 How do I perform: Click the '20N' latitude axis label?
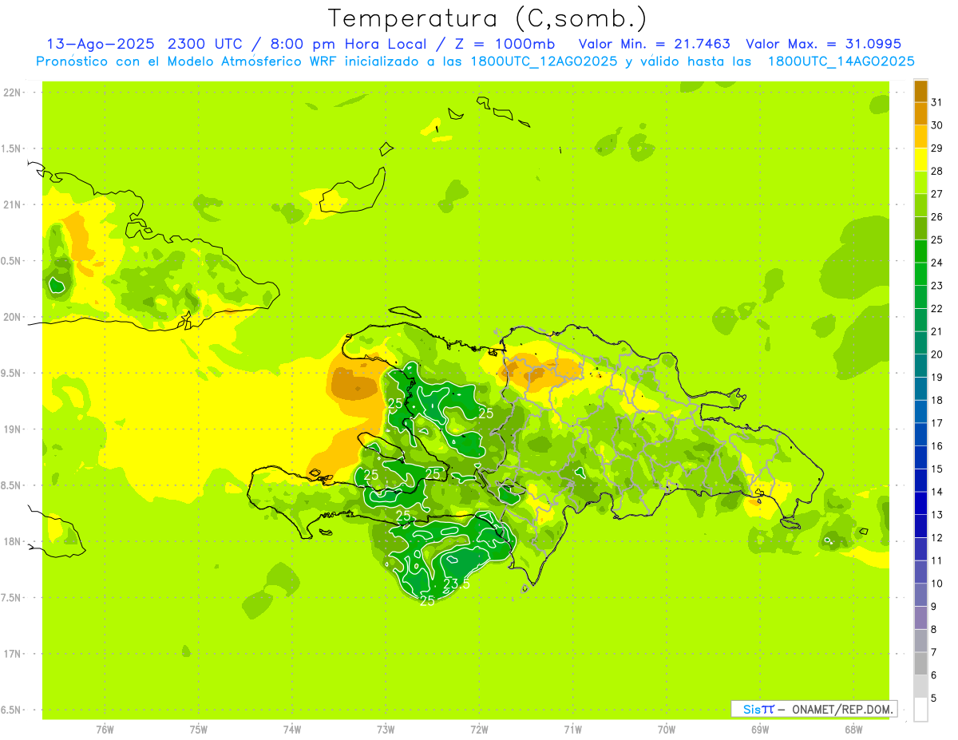pos(13,317)
